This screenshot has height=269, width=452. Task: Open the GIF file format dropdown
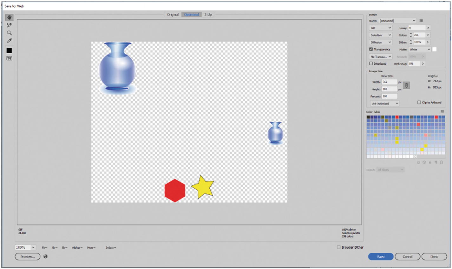pyautogui.click(x=381, y=28)
